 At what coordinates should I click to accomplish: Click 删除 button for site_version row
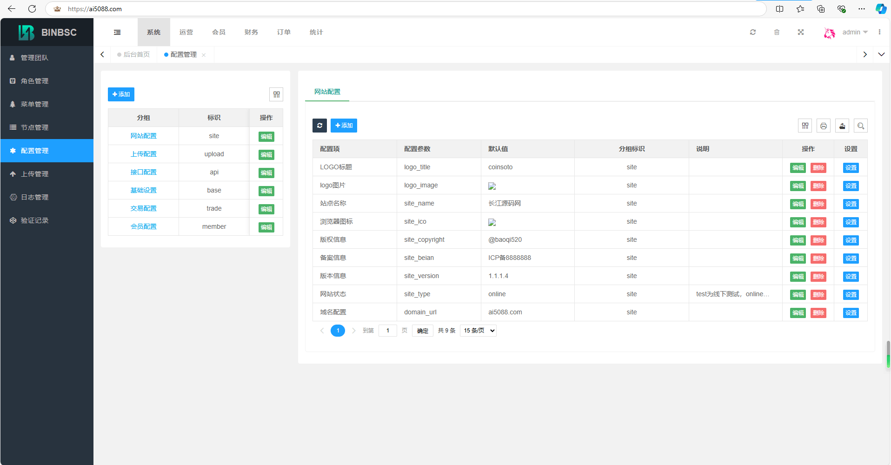click(x=818, y=277)
